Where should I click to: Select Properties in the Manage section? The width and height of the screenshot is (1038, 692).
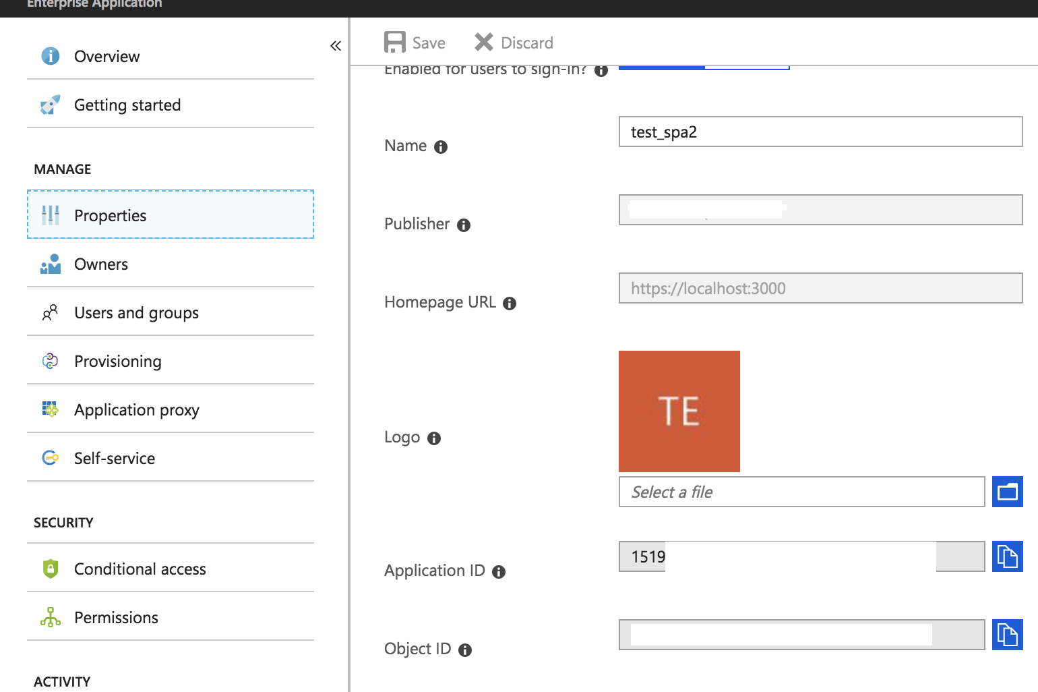click(171, 214)
